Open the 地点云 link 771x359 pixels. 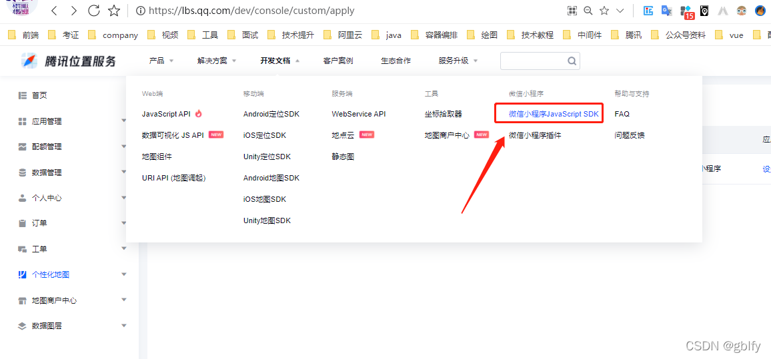343,135
